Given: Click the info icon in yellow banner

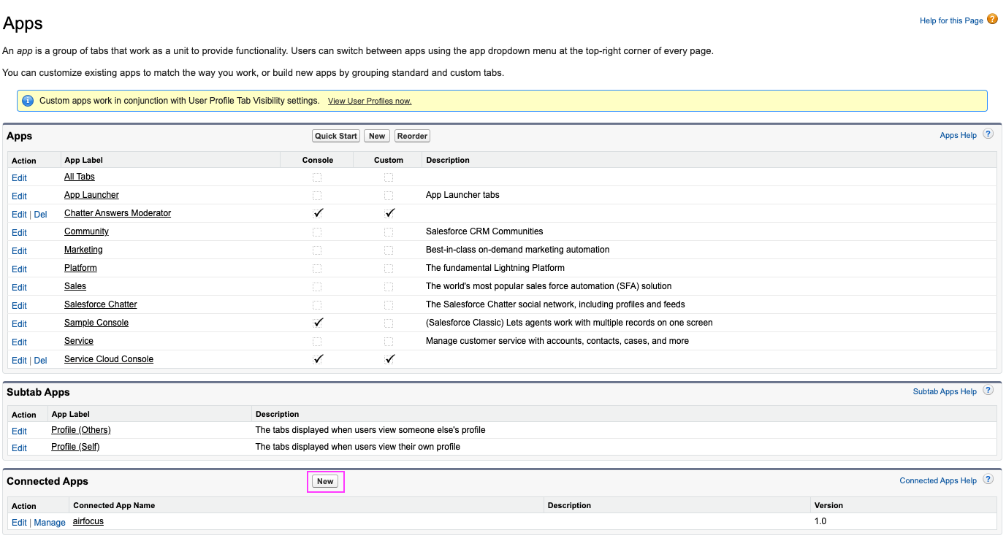Looking at the screenshot, I should (28, 101).
